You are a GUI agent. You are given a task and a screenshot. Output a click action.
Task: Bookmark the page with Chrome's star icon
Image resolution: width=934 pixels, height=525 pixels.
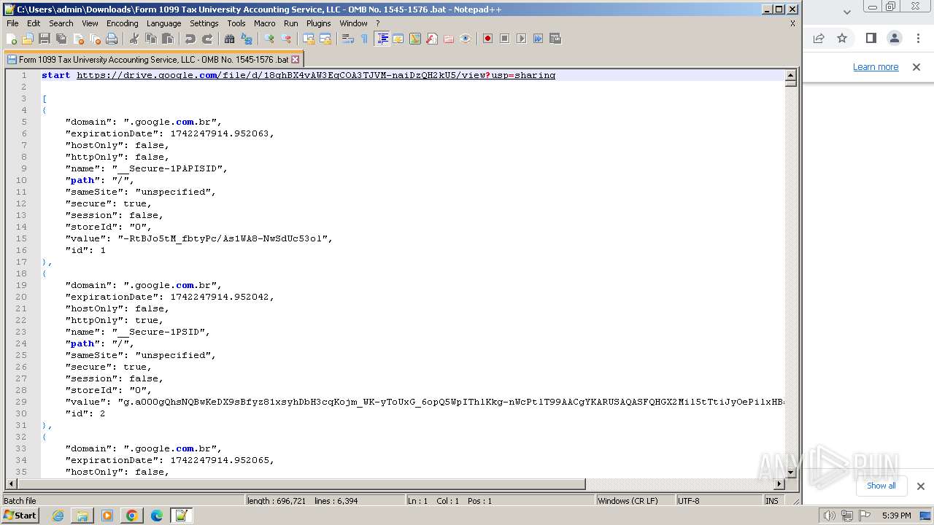pos(842,38)
